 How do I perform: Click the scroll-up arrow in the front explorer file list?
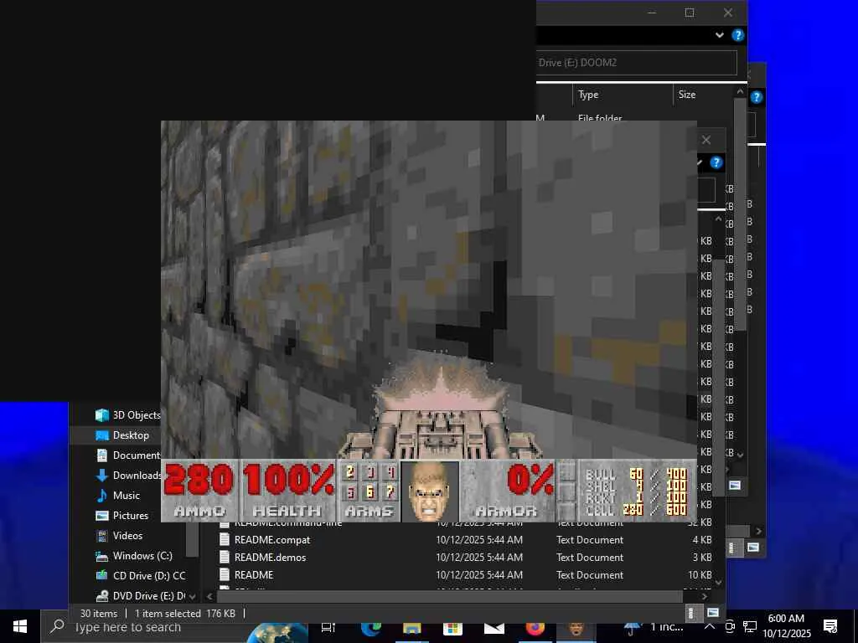pyautogui.click(x=719, y=219)
